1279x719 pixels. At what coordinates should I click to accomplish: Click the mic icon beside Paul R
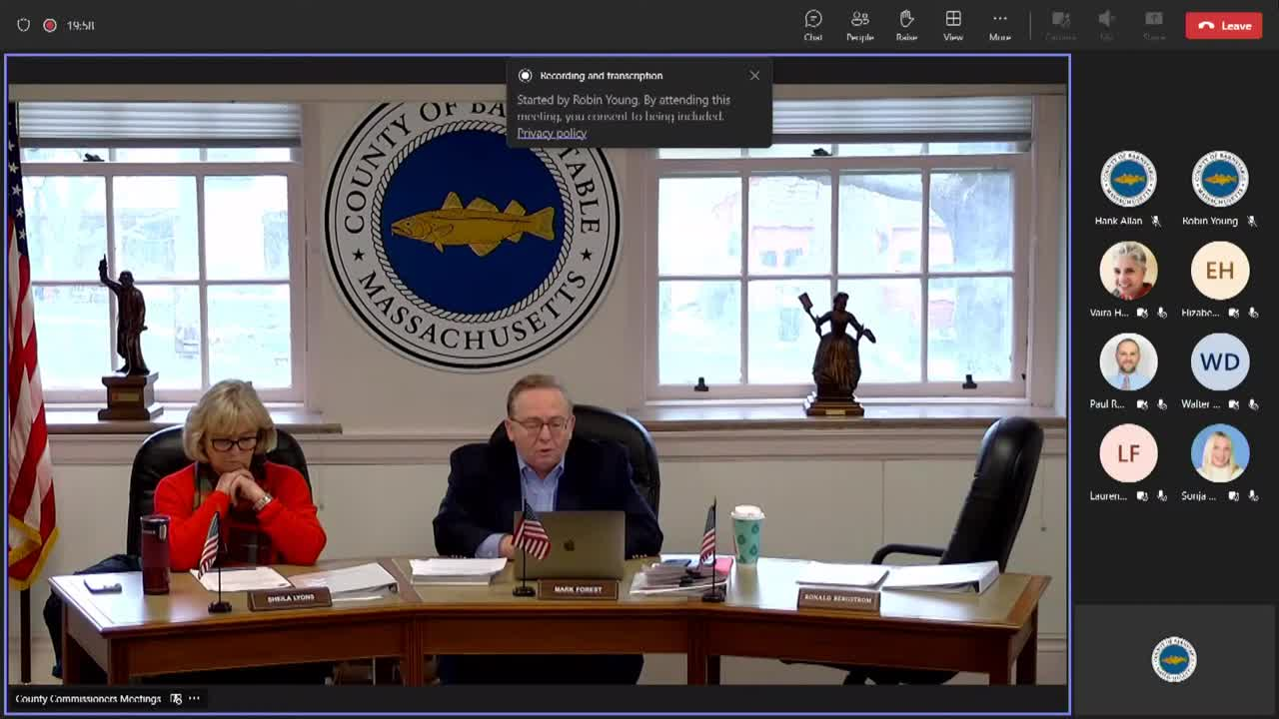click(x=1161, y=404)
